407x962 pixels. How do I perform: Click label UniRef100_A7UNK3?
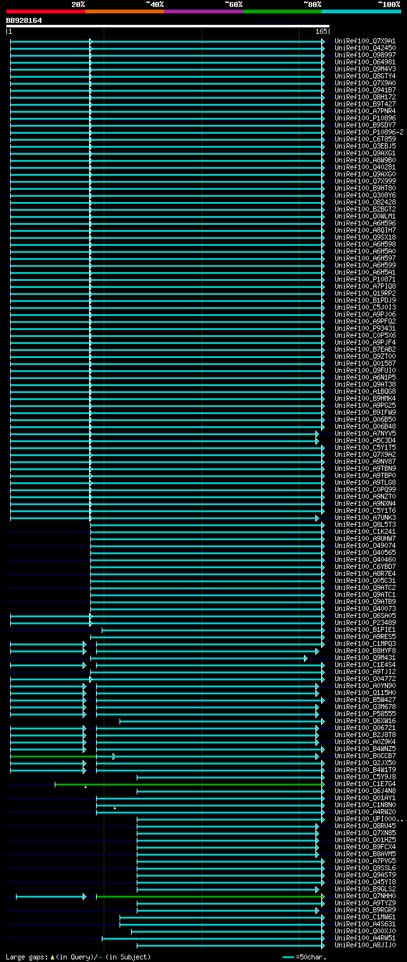coord(365,518)
